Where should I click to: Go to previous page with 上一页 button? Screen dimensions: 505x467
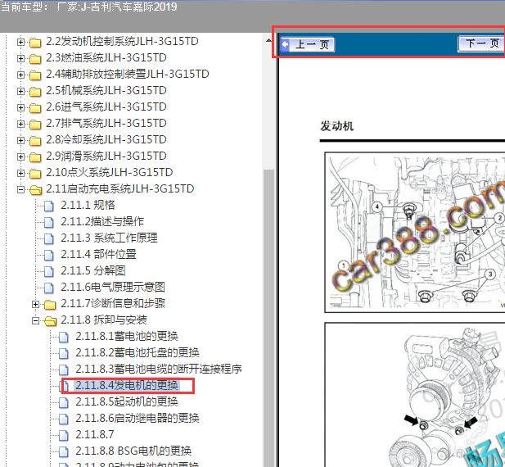[x=308, y=44]
